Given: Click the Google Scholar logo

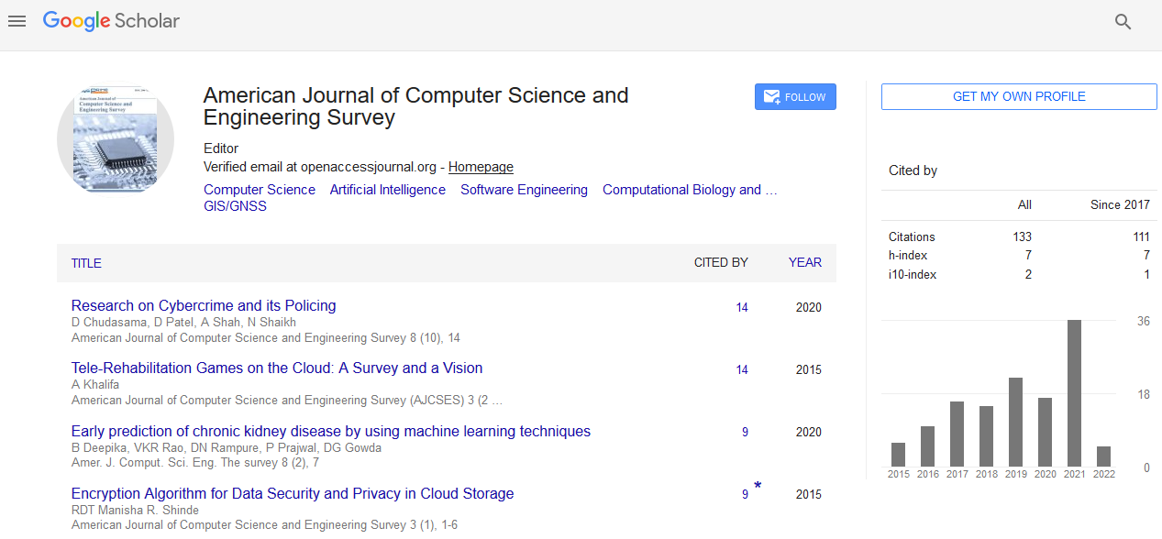Looking at the screenshot, I should pos(111,21).
